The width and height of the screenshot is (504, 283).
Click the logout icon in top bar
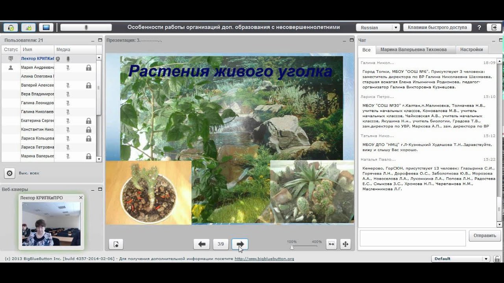click(x=494, y=28)
